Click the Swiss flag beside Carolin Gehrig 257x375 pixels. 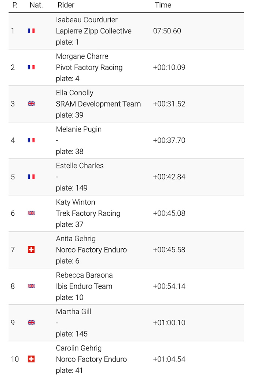(31, 359)
